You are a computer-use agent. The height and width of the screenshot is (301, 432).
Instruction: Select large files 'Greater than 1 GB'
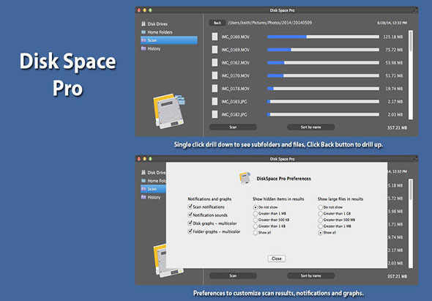pos(320,214)
